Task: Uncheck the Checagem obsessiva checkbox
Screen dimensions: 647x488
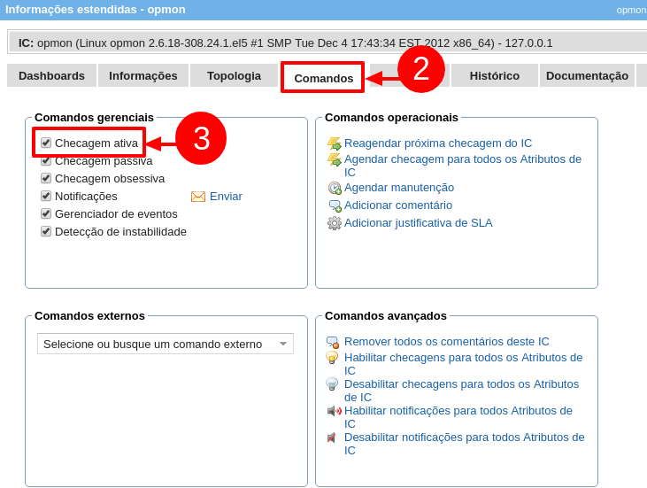Action: [46, 178]
